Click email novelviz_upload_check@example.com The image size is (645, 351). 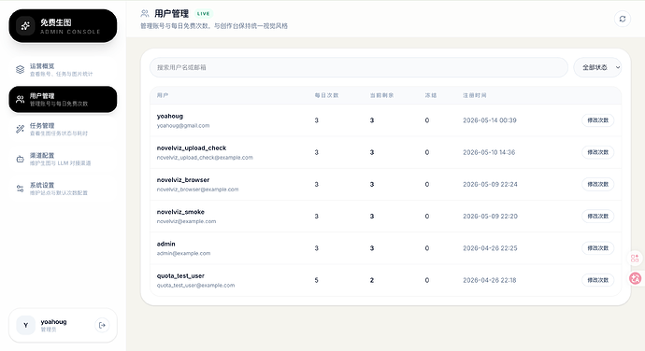[x=205, y=158]
